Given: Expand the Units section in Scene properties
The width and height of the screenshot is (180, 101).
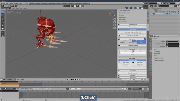Looking at the screenshot, I should (x=155, y=49).
